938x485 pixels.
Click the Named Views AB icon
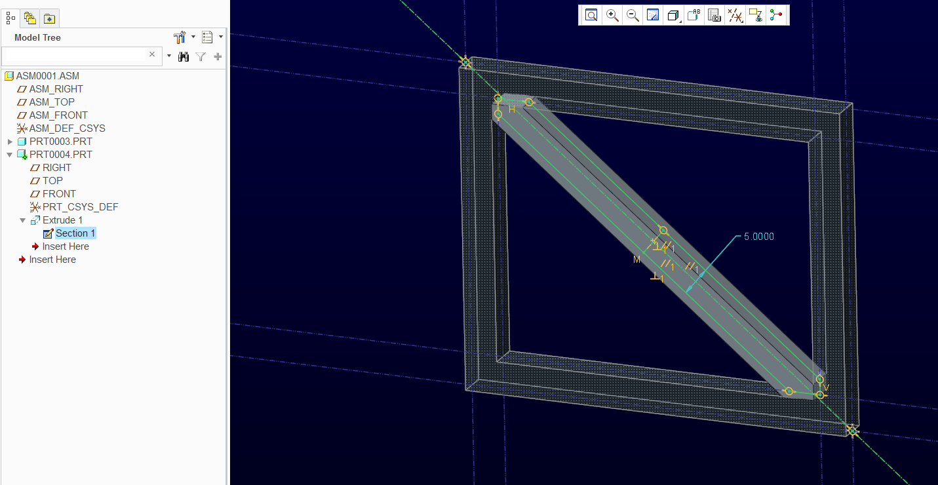pyautogui.click(x=694, y=15)
